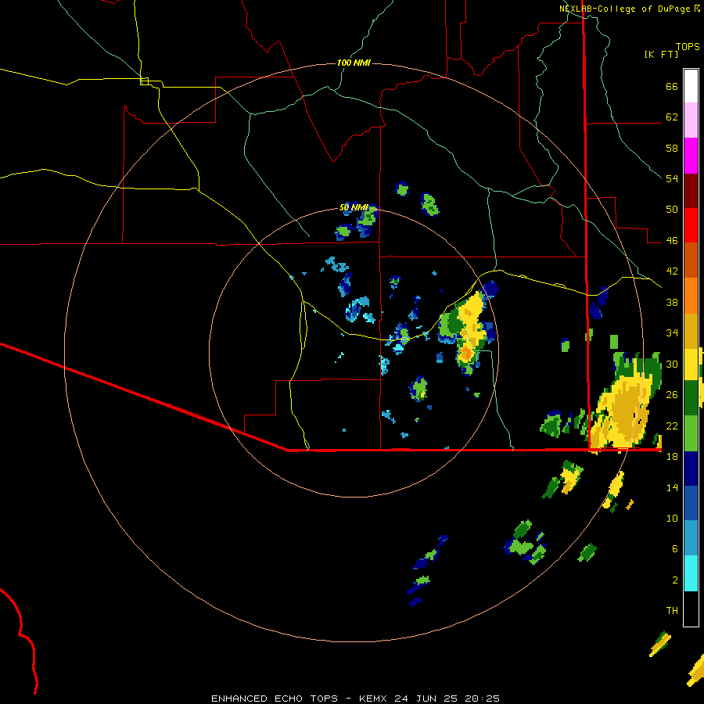The image size is (704, 704).
Task: Click the "KEMX" station identifier in caption
Action: coord(375,699)
